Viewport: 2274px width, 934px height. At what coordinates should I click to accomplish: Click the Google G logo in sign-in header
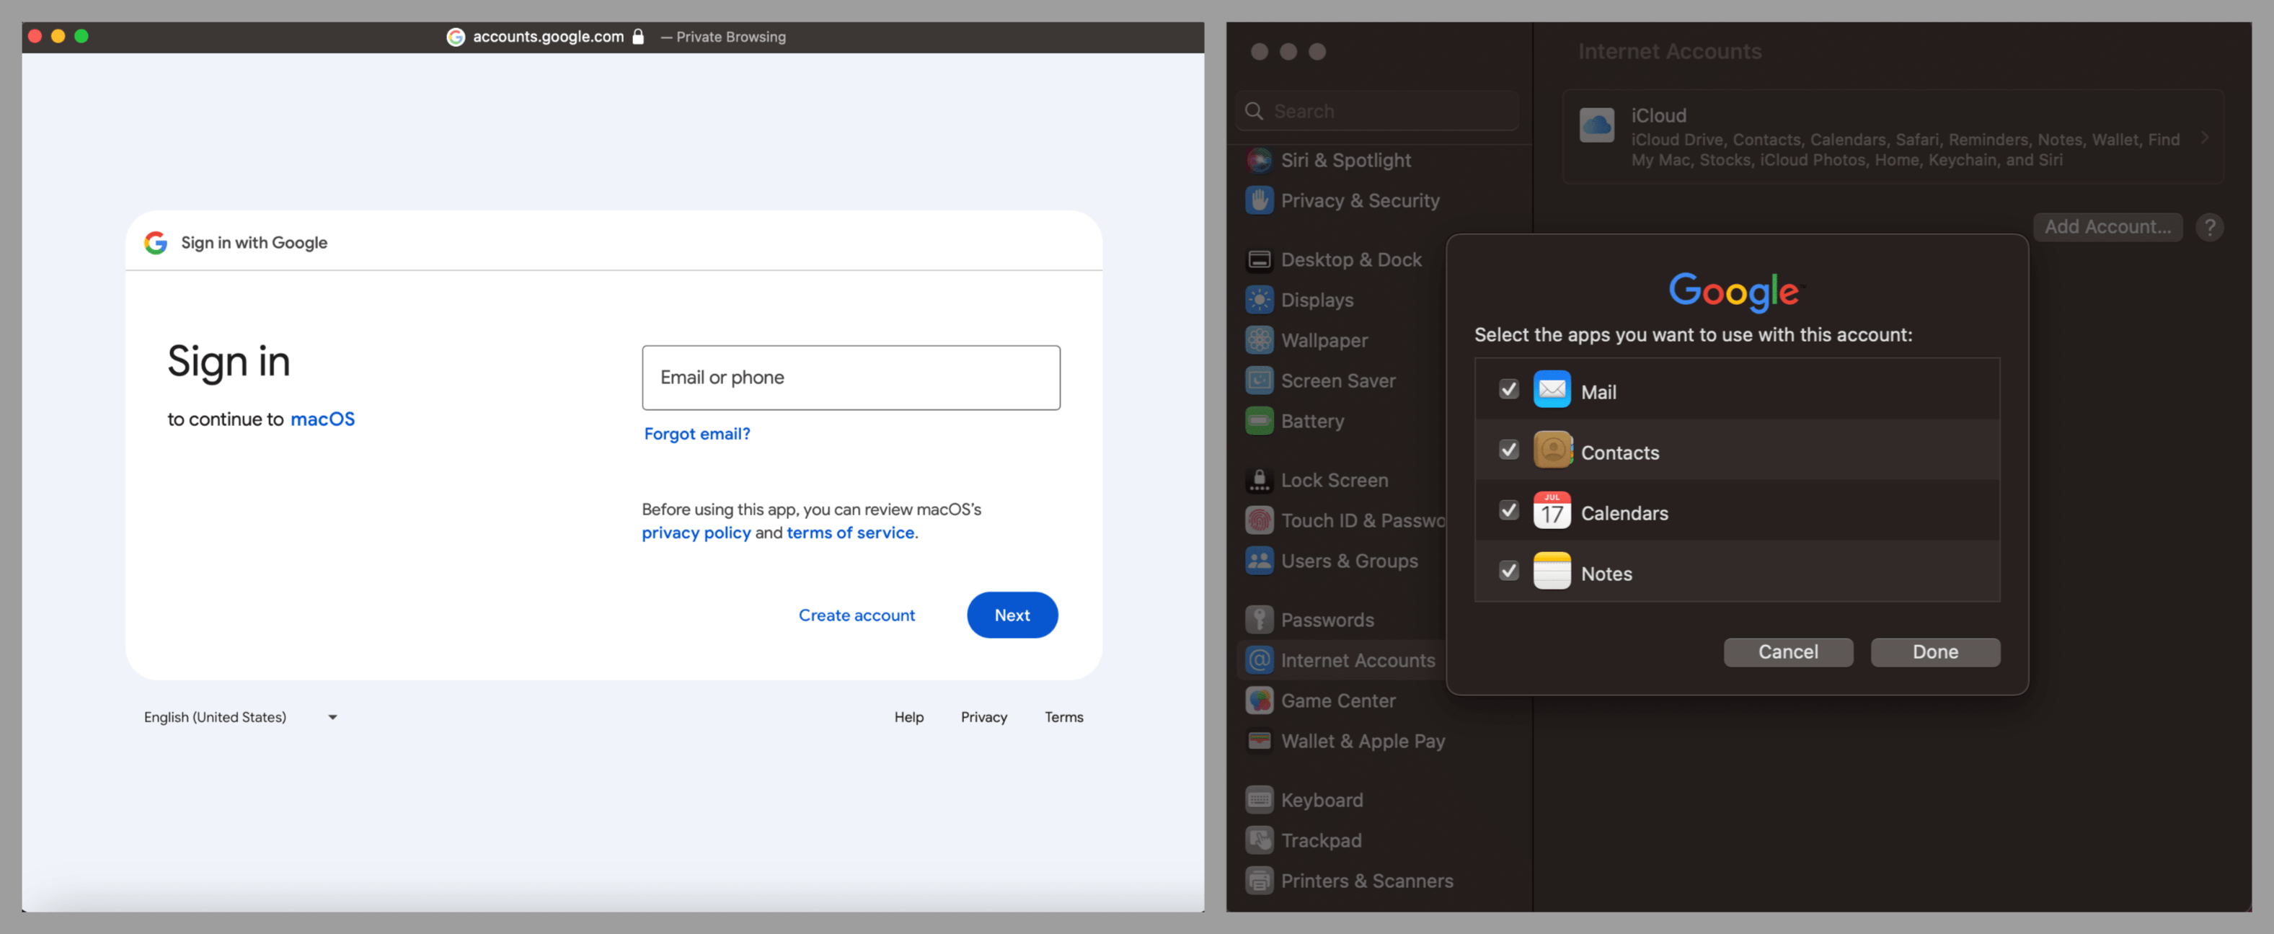click(156, 243)
